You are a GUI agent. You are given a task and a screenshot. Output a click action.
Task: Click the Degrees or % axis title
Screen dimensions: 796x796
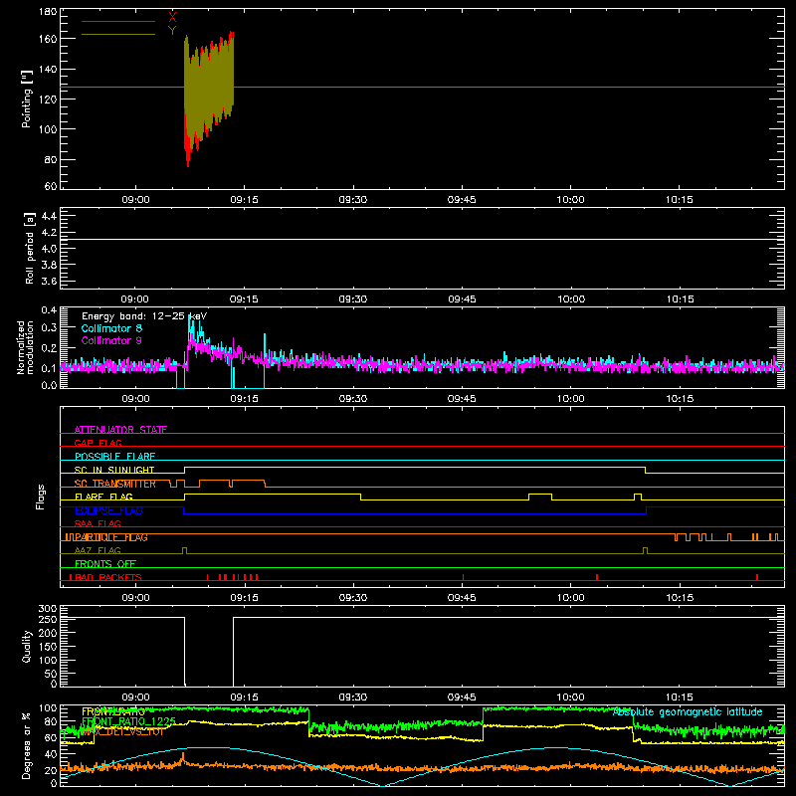27,746
